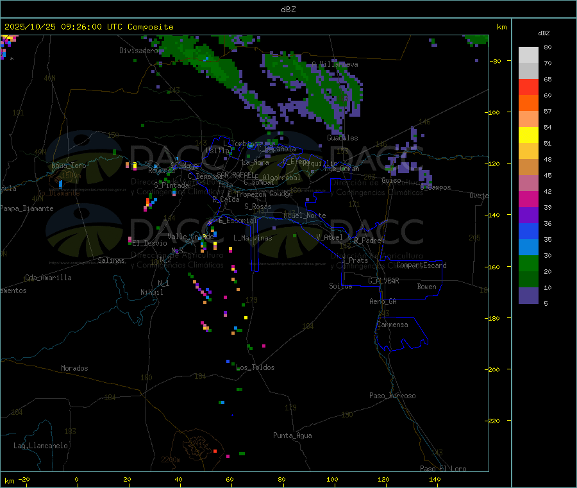Select the A_Villanueva map label
577x488 pixels.
click(x=335, y=64)
